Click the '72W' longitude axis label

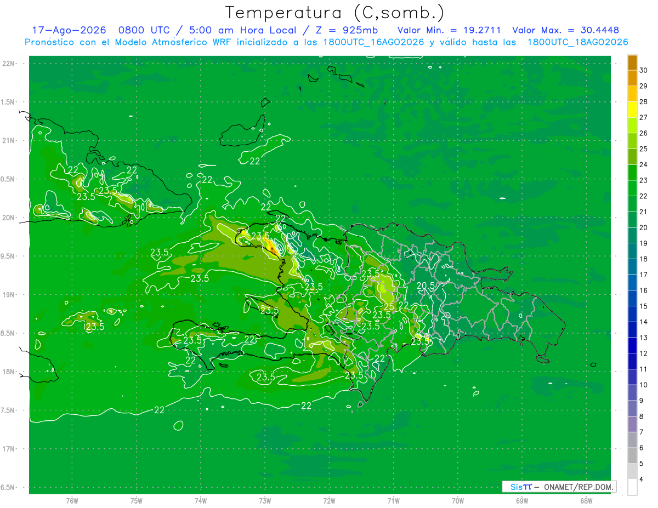click(x=329, y=501)
